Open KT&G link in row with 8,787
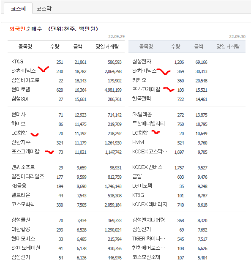 (138, 195)
